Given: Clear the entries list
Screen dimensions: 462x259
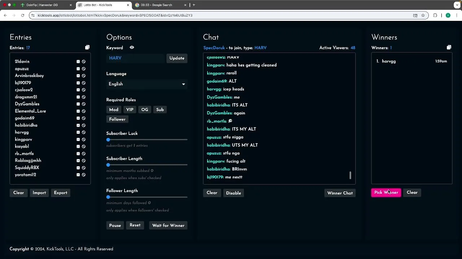Looking at the screenshot, I should [19, 193].
